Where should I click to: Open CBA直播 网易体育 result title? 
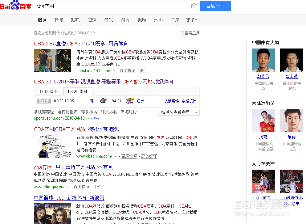pos(81,44)
